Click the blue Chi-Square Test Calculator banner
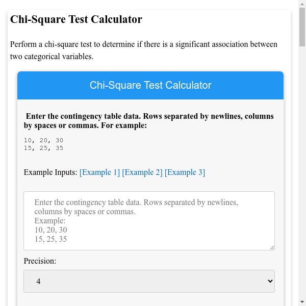 (150, 85)
